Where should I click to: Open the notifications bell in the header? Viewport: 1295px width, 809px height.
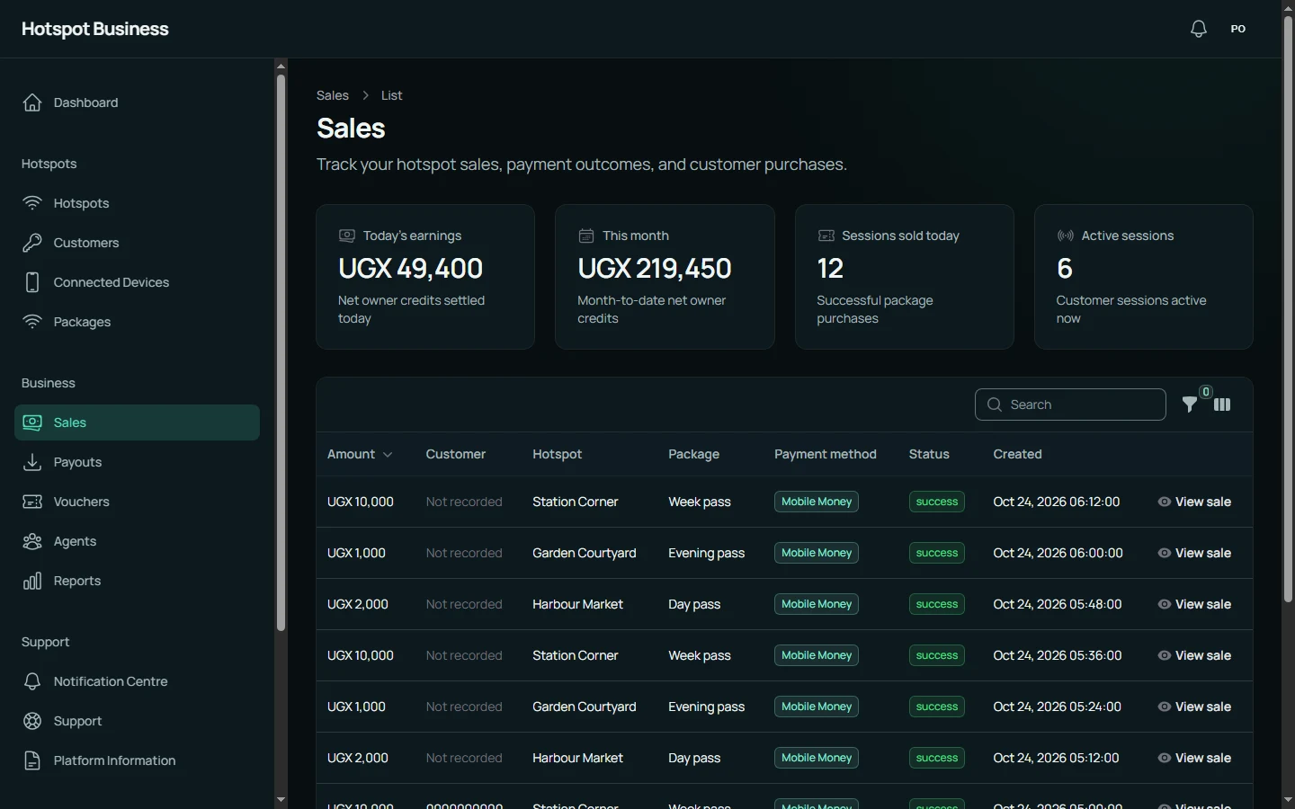(1199, 29)
